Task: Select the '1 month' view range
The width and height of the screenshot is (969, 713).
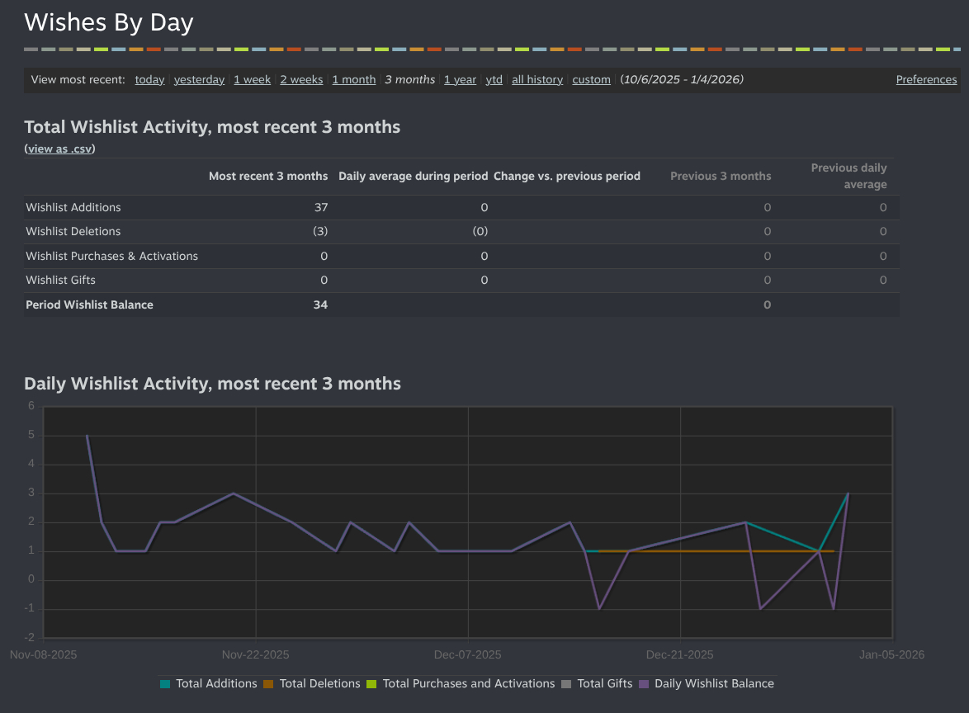Action: click(x=353, y=80)
